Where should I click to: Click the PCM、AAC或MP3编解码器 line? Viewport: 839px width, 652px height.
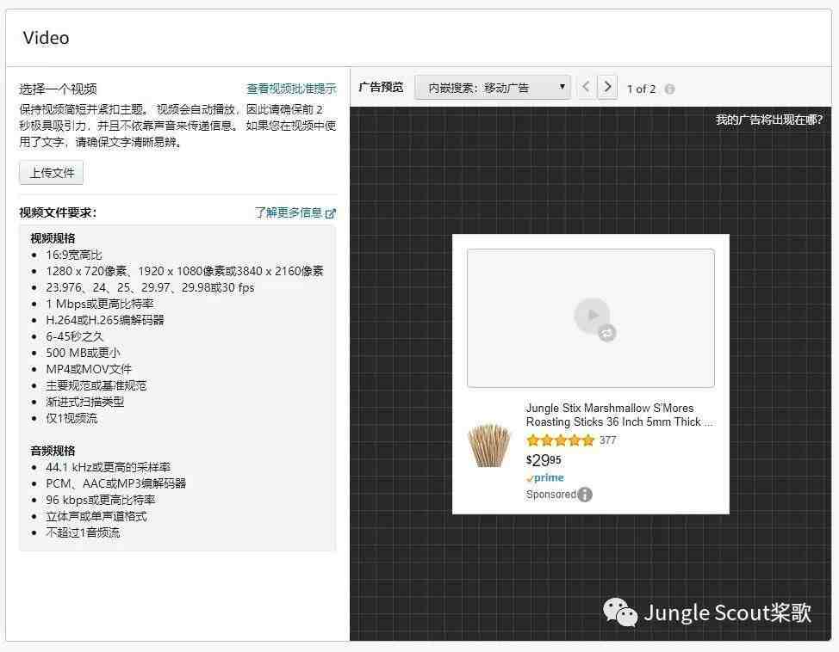[x=115, y=483]
